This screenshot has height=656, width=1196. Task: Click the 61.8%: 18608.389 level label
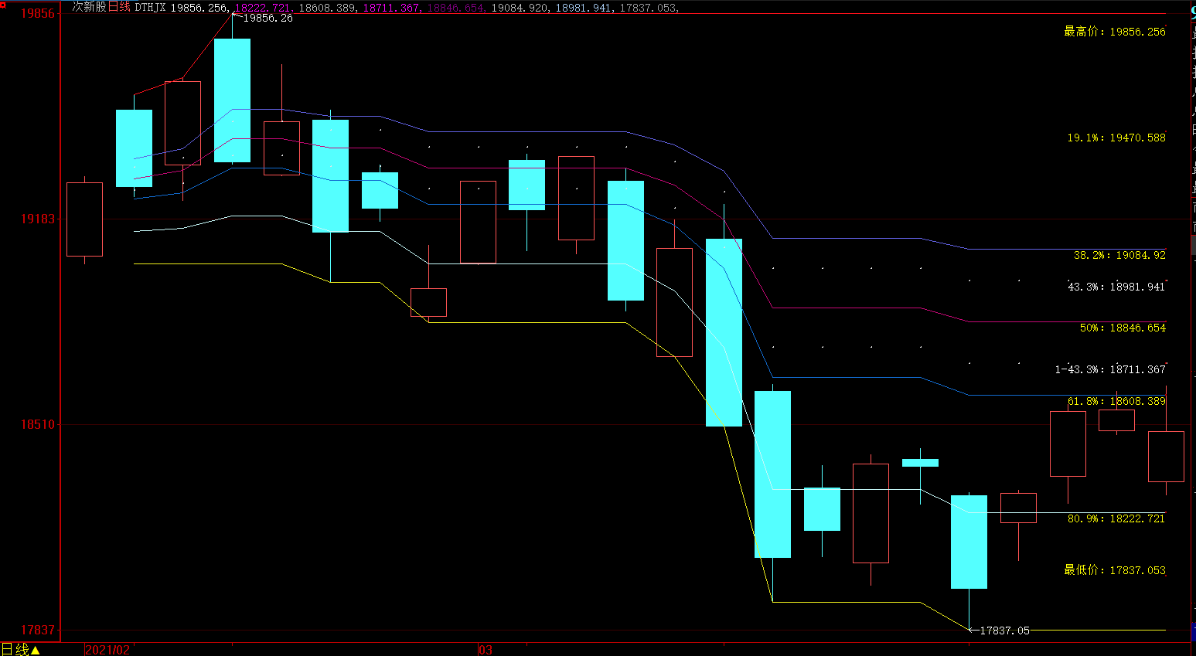(1116, 401)
